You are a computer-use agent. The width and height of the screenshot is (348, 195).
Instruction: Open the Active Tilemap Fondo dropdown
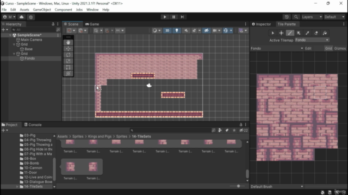coord(312,40)
